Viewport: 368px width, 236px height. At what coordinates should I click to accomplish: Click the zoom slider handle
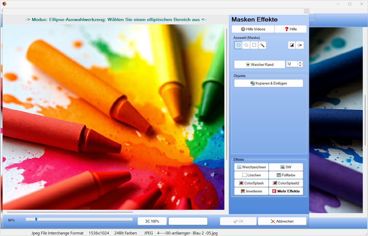tap(36, 219)
